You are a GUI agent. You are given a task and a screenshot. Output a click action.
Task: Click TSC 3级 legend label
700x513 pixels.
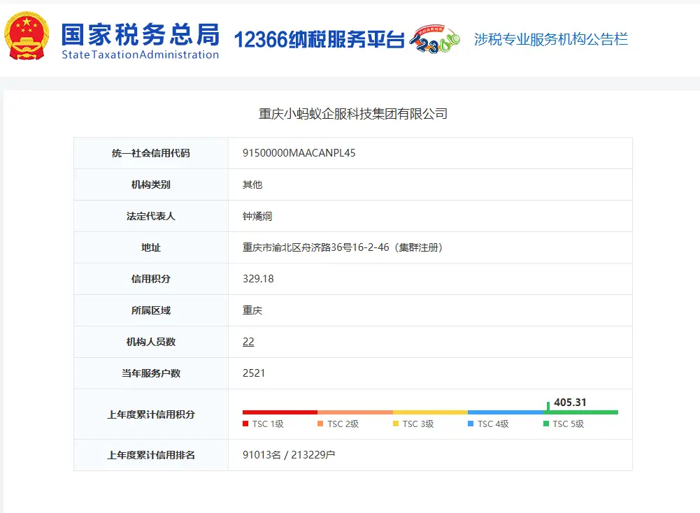pos(418,424)
